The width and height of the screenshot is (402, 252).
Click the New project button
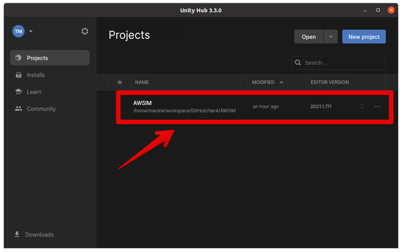[x=364, y=37]
